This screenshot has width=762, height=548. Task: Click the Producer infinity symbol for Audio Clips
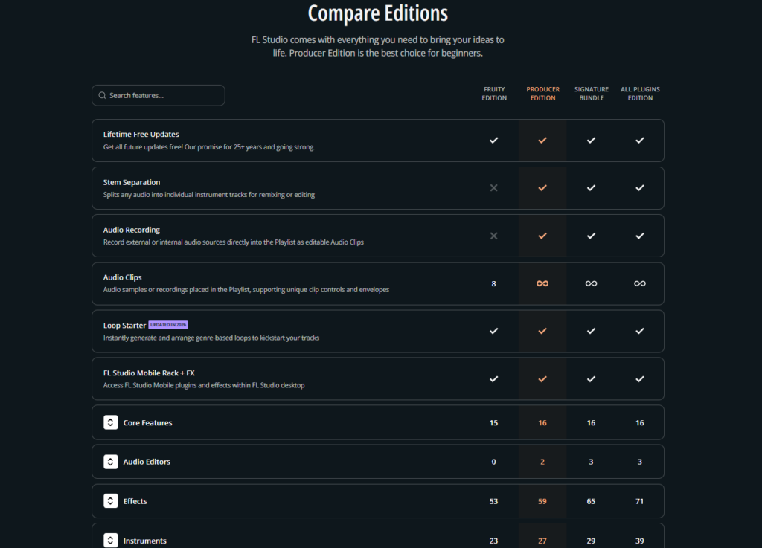[542, 283]
